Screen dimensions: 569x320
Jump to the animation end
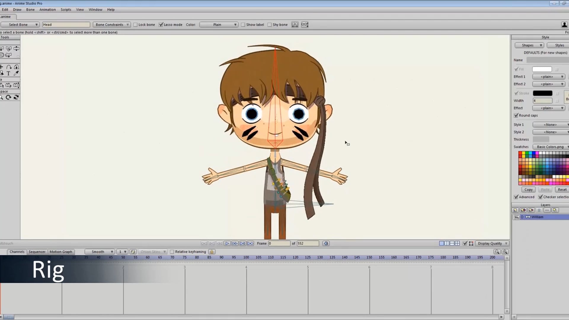point(250,243)
